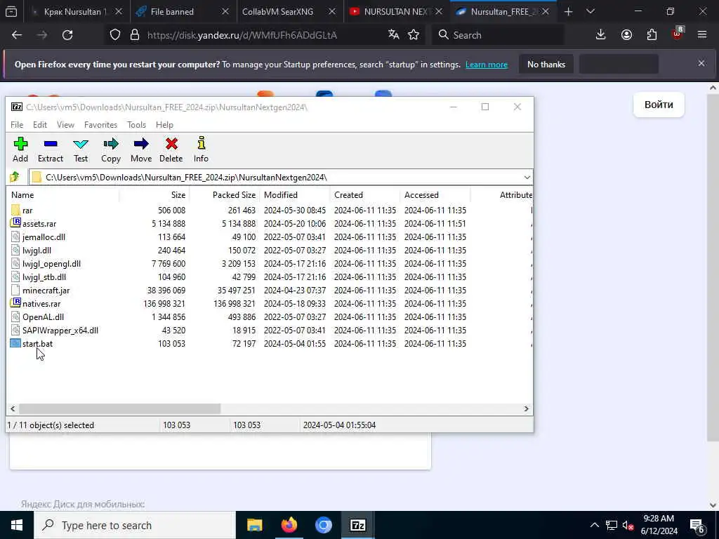Screen dimensions: 719x539
Task: Click the horizontal scrollbar thumb in 7-Zip
Action: point(119,408)
